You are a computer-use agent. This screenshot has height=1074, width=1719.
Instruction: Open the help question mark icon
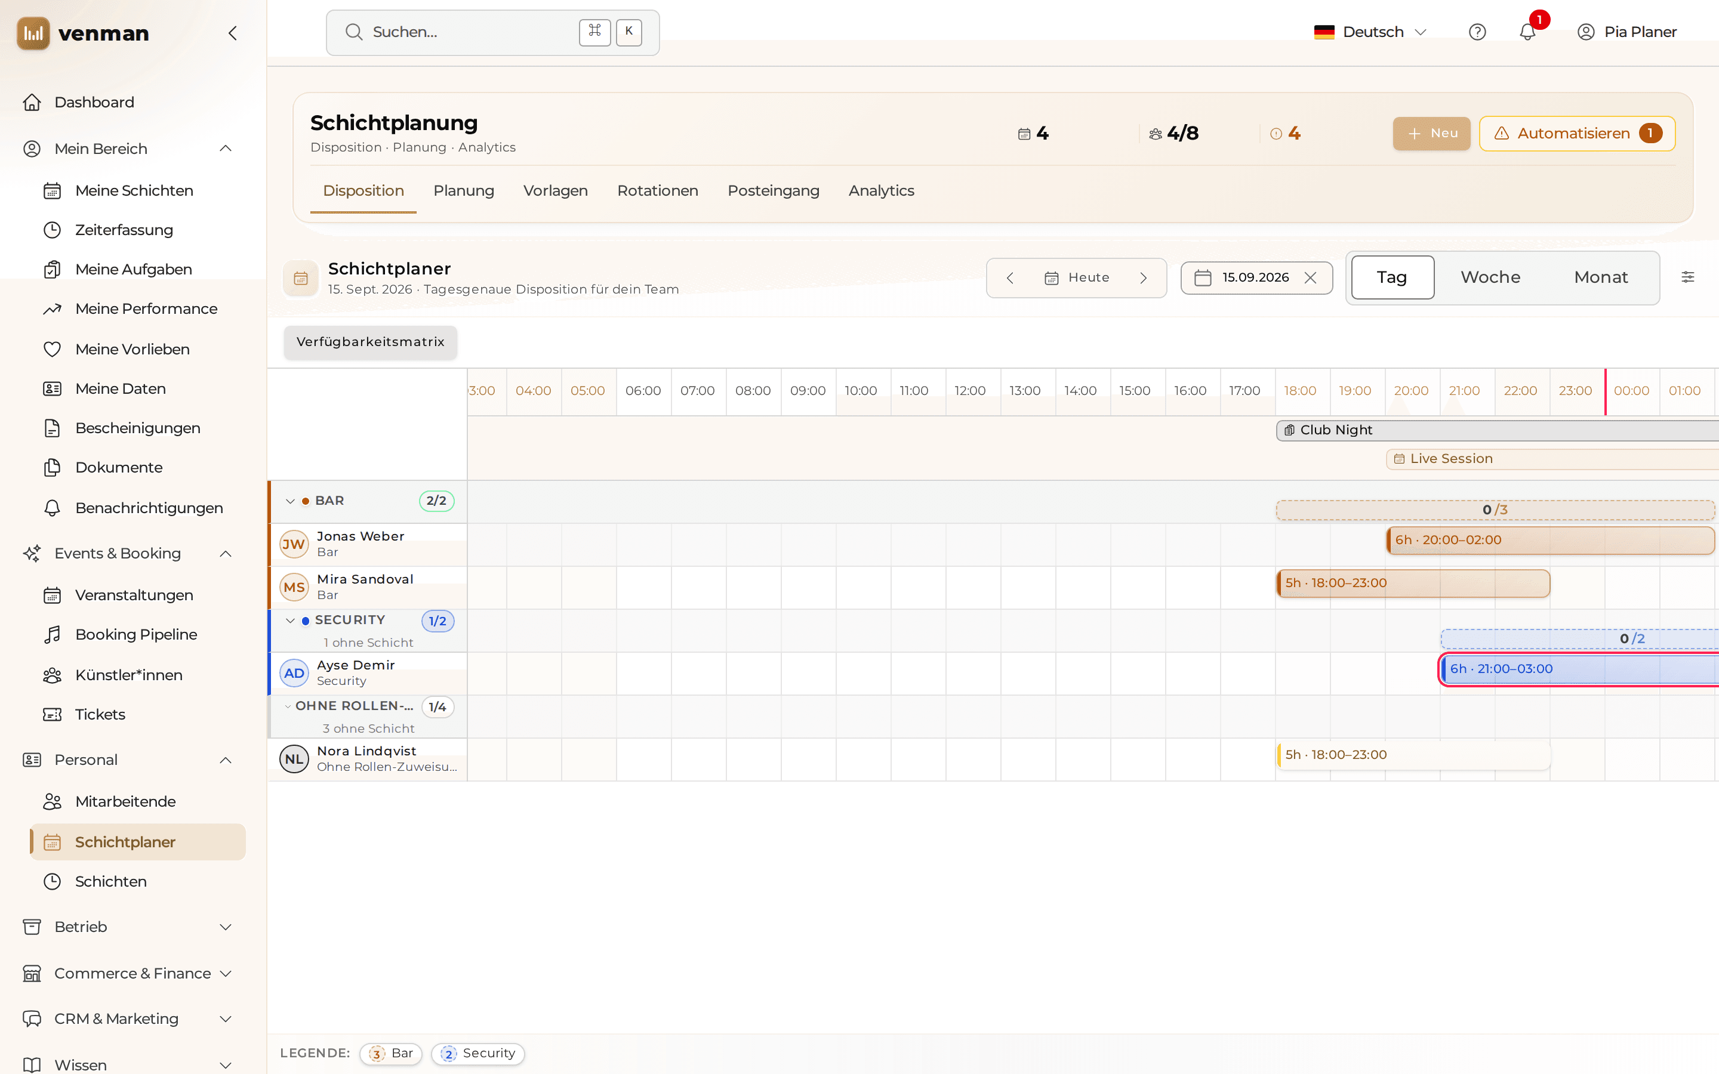tap(1477, 32)
